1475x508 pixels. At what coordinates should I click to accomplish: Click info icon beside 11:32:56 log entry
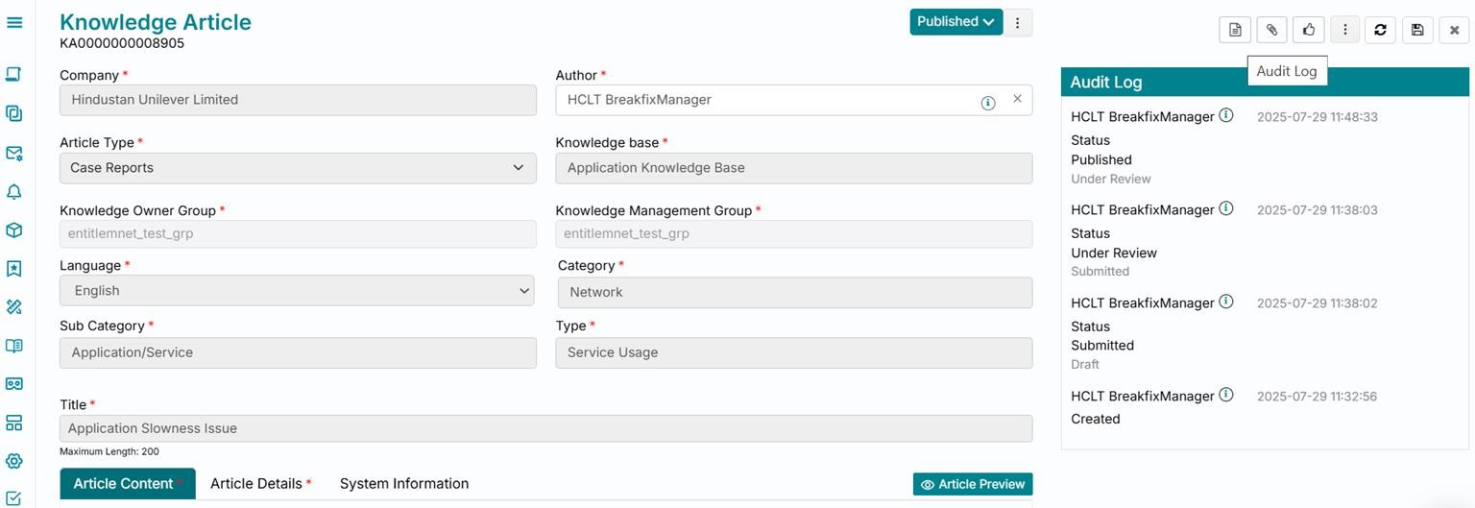(1226, 395)
